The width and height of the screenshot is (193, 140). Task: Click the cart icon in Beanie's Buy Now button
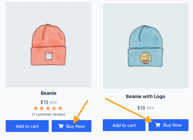pos(61,126)
